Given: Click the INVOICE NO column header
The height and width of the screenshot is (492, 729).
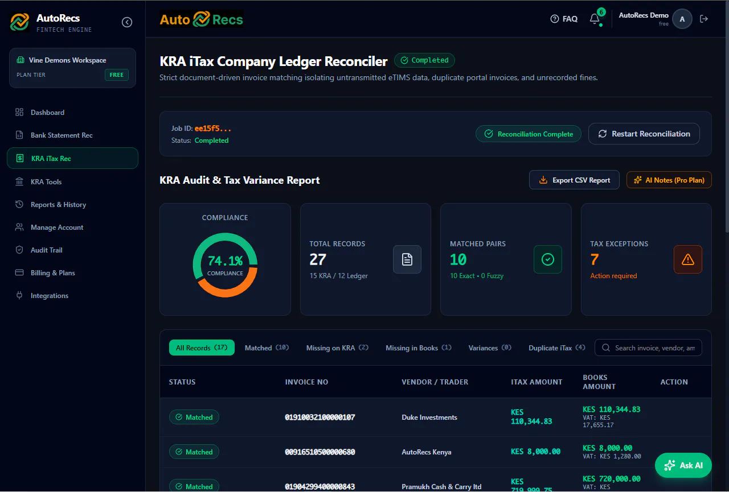Looking at the screenshot, I should coord(306,382).
